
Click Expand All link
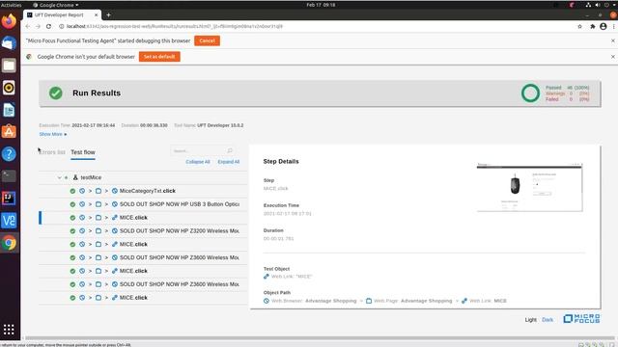229,162
